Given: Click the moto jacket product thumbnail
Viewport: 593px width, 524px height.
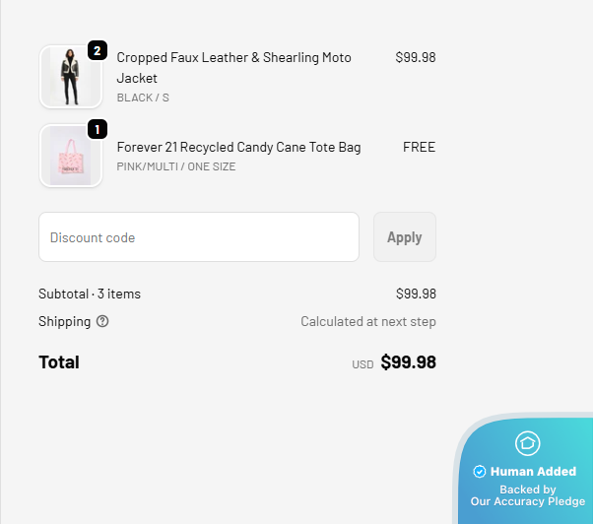Looking at the screenshot, I should point(71,77).
